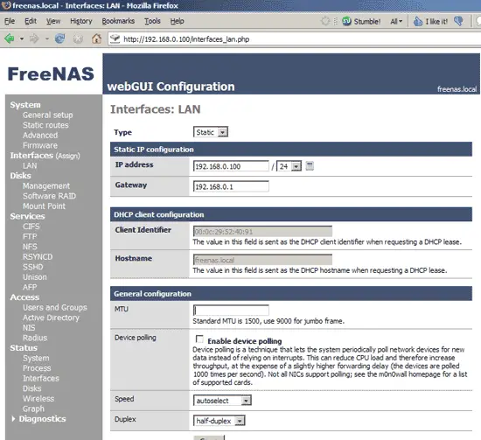Screen dimensions: 481x440
Task: Open the Forward history dropdown arrow
Action: pyautogui.click(x=47, y=39)
